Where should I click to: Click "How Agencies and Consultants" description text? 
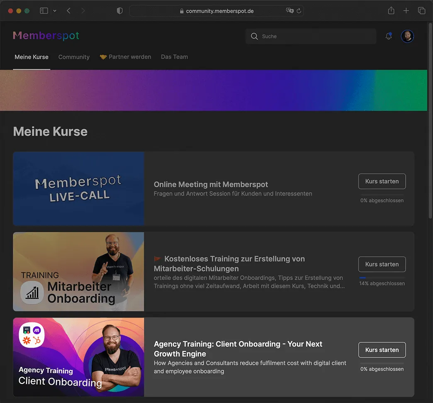click(x=250, y=367)
